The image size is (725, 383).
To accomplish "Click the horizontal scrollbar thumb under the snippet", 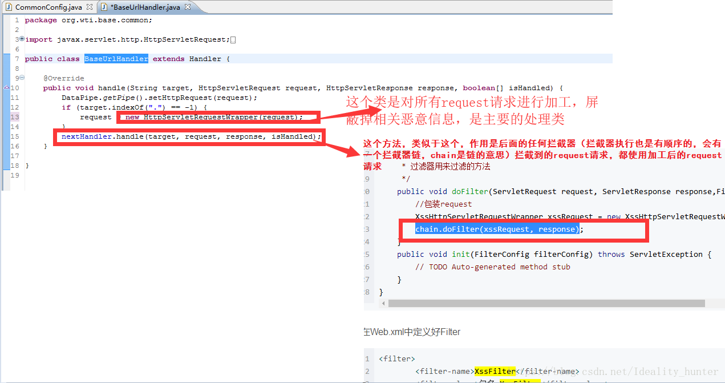I will [546, 304].
